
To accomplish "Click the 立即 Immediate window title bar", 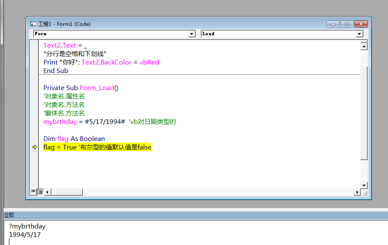I will tap(196, 215).
